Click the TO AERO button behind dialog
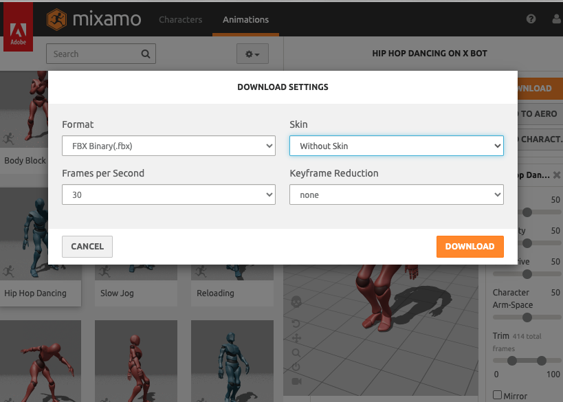 pos(540,114)
